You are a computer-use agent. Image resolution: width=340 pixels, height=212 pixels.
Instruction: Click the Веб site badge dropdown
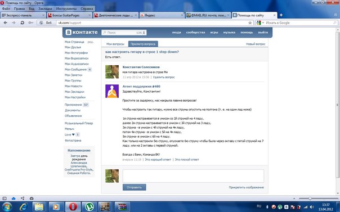point(46,22)
